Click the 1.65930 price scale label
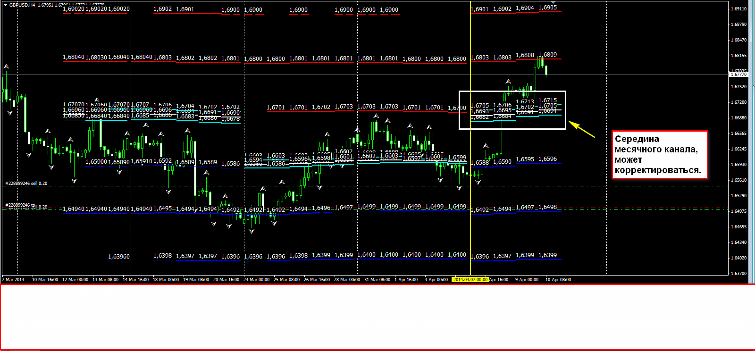This screenshot has width=755, height=351. point(739,164)
